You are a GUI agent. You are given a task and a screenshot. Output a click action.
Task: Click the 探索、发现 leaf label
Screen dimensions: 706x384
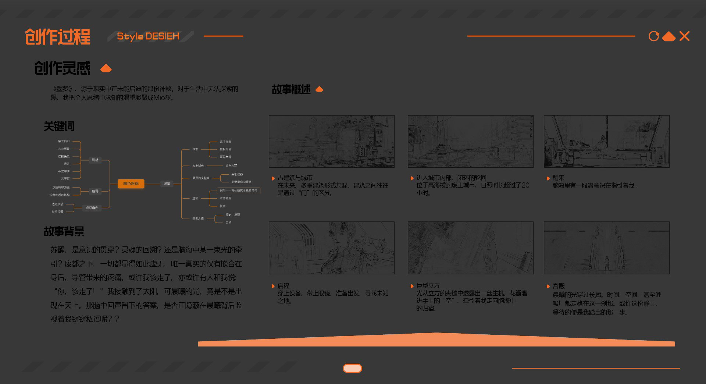(x=233, y=215)
